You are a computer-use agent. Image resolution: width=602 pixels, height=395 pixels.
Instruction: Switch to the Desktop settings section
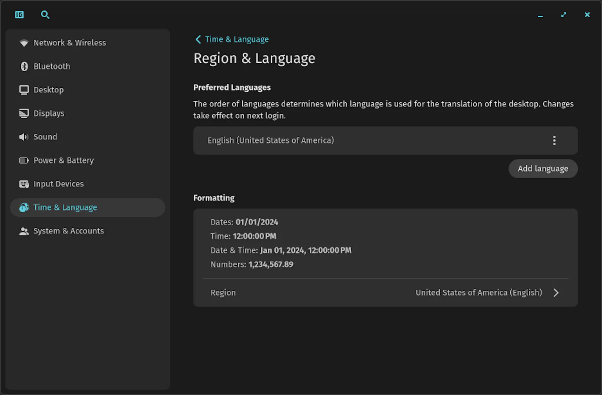click(x=49, y=90)
